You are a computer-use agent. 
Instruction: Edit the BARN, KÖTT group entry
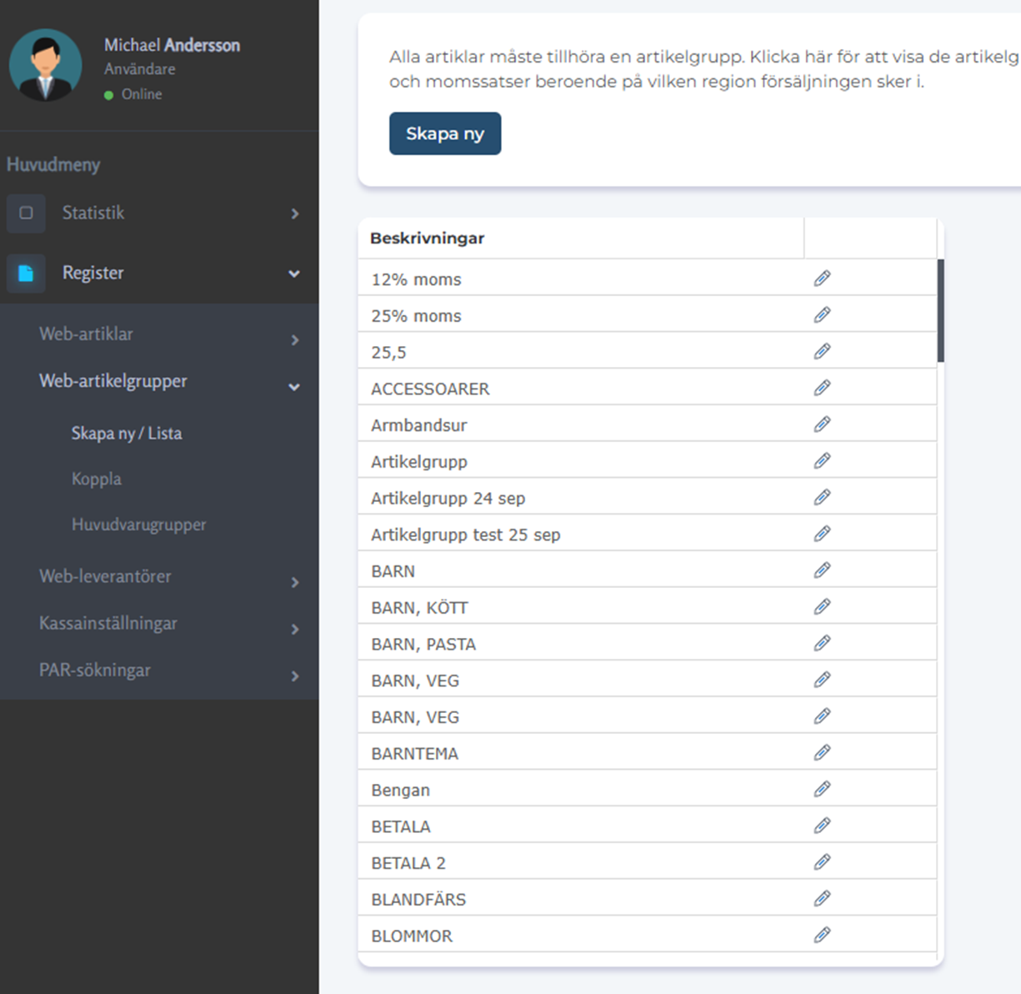pos(822,607)
